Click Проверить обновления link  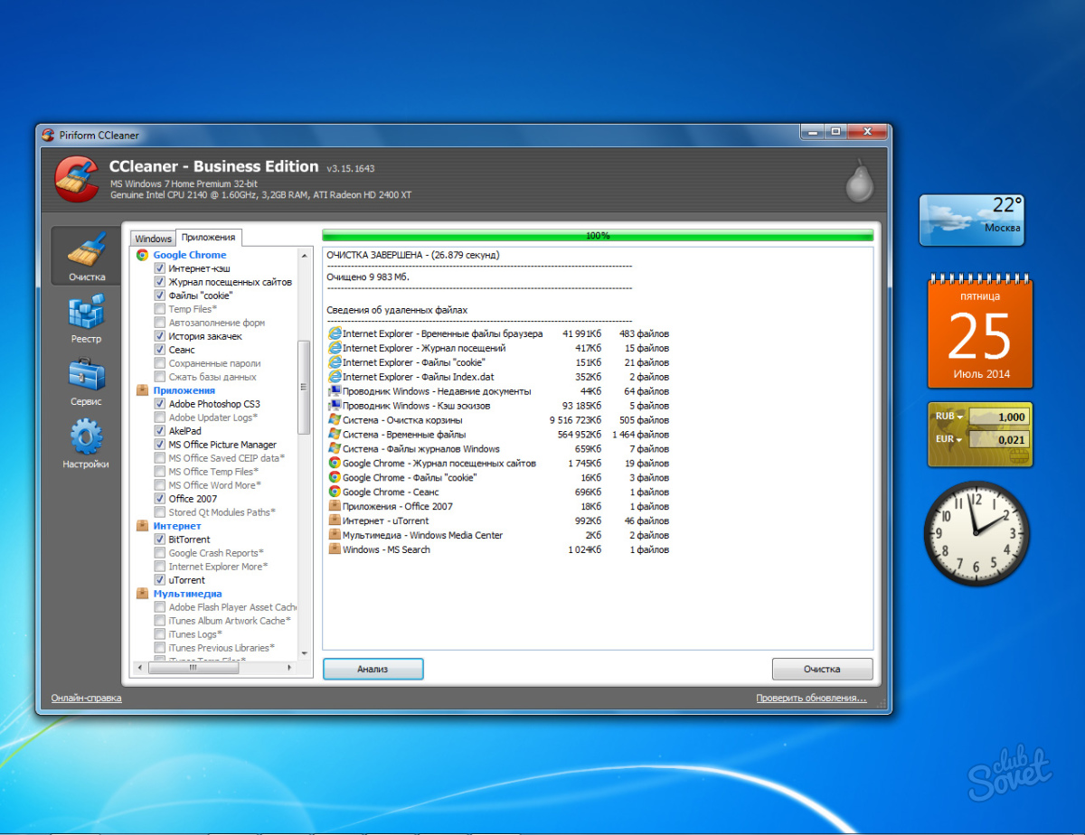[x=812, y=698]
